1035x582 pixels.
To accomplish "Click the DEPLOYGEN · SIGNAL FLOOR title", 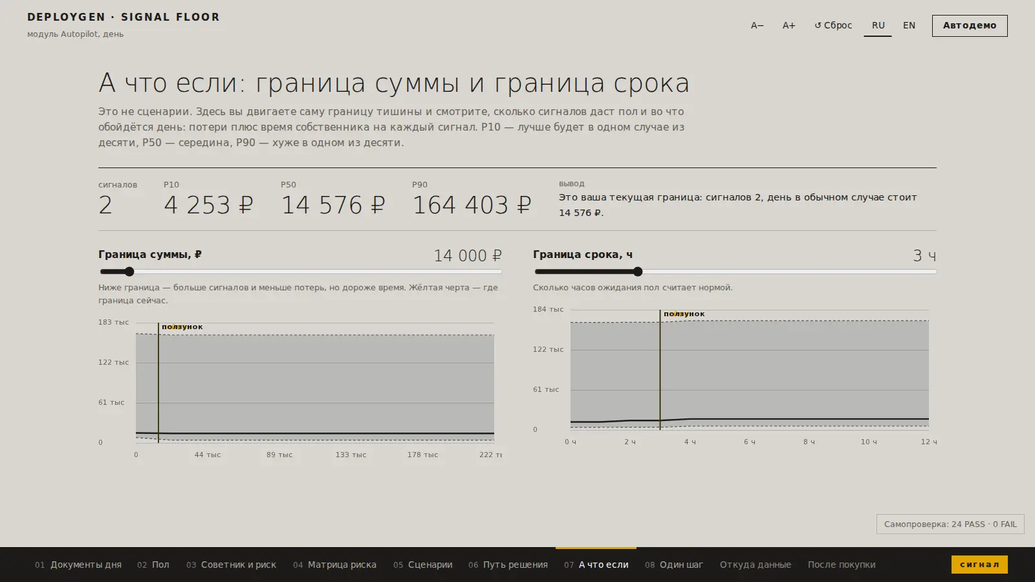I will click(124, 17).
